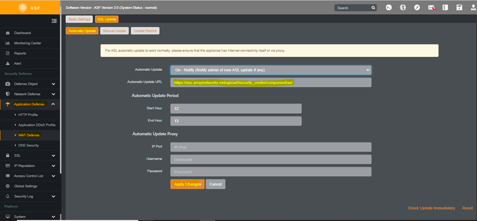Click the proxy IP:Port input field
This screenshot has height=221, width=477.
coord(270,147)
